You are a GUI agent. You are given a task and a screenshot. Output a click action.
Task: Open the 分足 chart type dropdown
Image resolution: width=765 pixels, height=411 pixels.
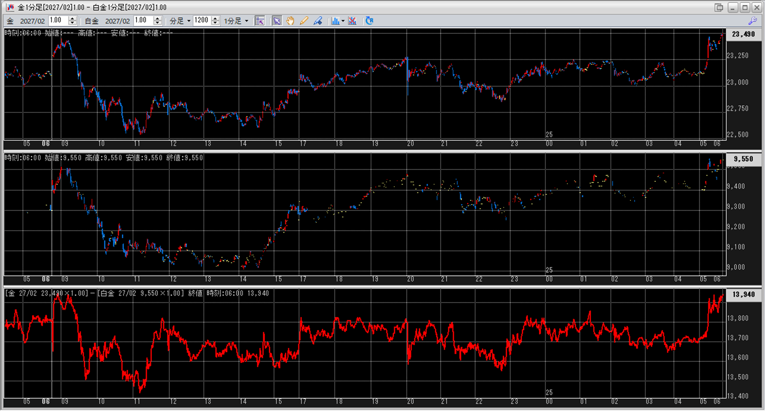tap(188, 21)
